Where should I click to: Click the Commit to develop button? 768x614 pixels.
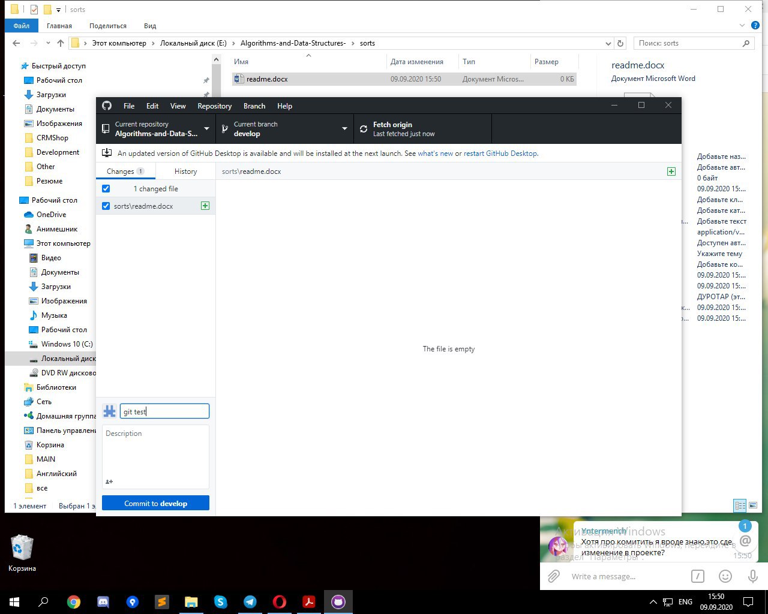click(155, 503)
